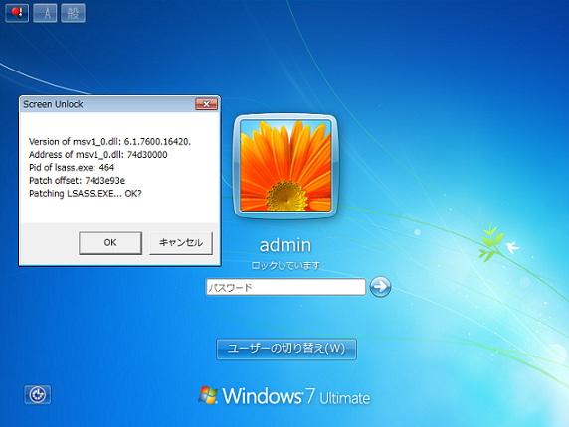Click the red ball IME language bar icon

[17, 13]
